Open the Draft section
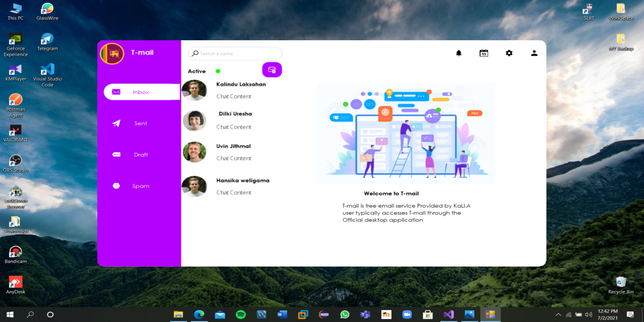This screenshot has height=322, width=644. pyautogui.click(x=140, y=154)
